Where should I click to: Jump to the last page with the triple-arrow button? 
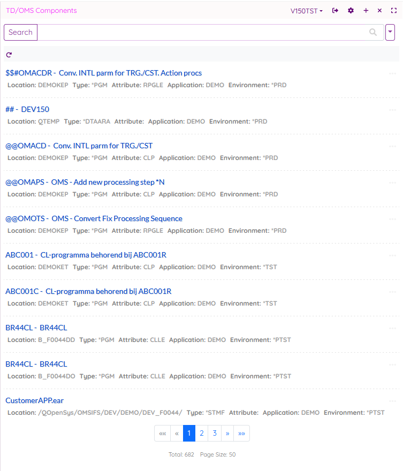(242, 434)
